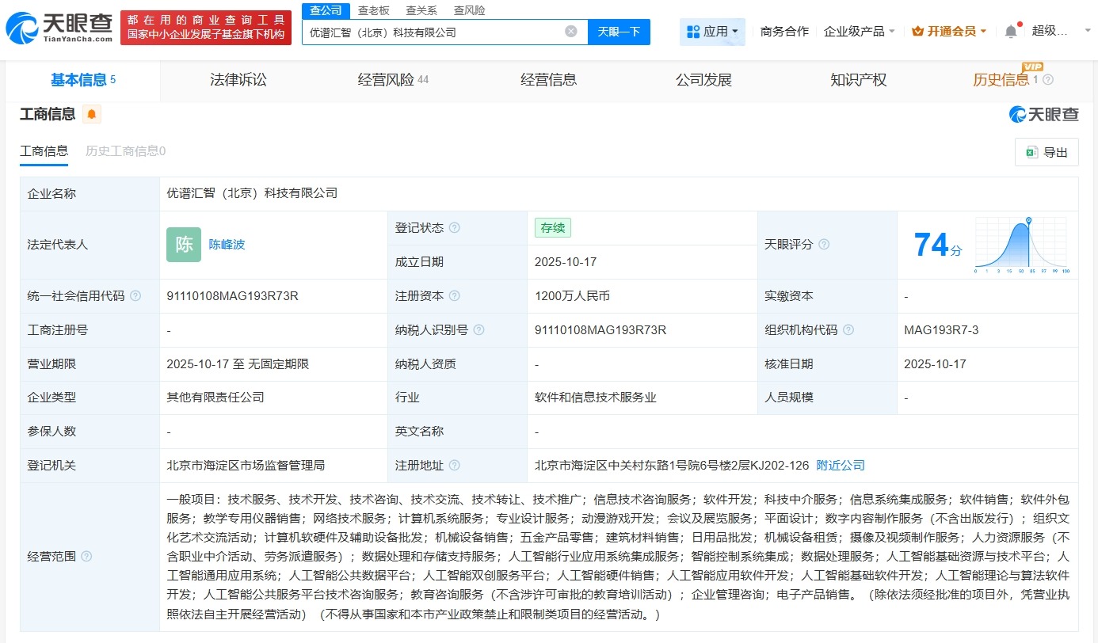Click the green 陈 avatar of the legal representative

tap(183, 245)
